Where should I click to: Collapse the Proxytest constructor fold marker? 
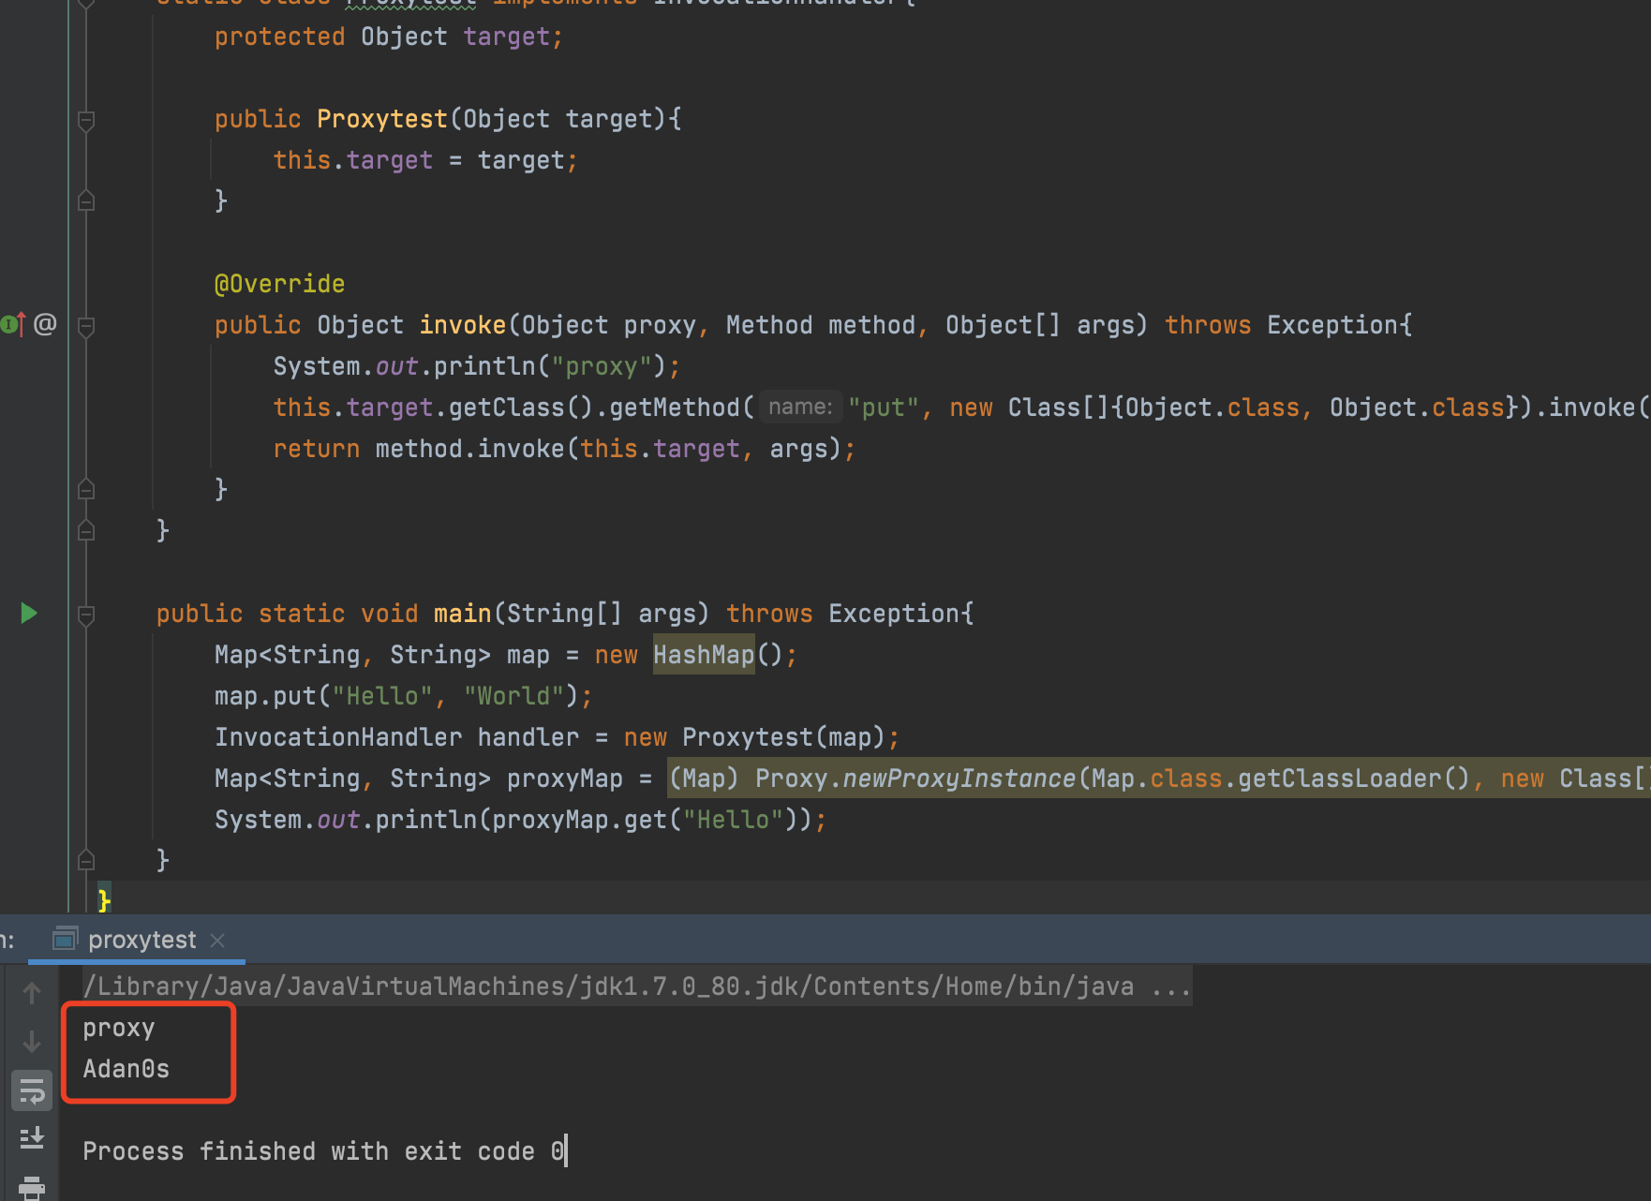tap(86, 120)
